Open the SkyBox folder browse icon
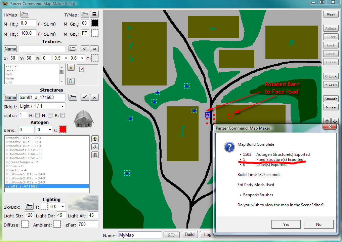 (29, 206)
